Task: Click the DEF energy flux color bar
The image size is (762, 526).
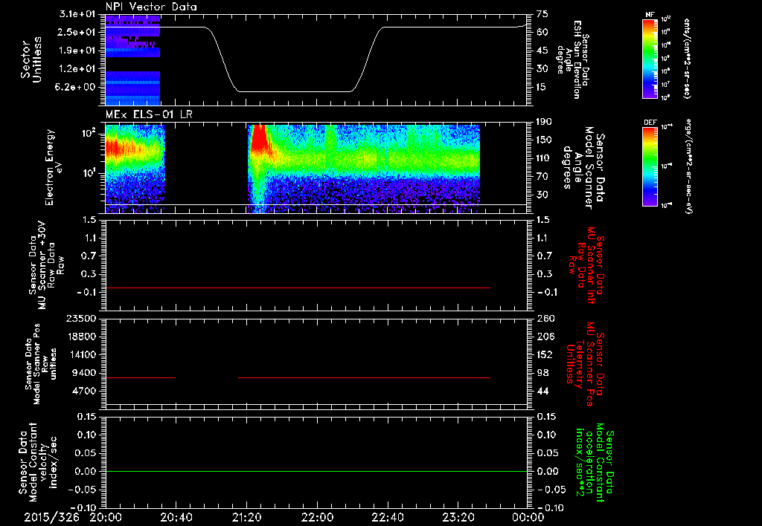Action: coord(650,166)
